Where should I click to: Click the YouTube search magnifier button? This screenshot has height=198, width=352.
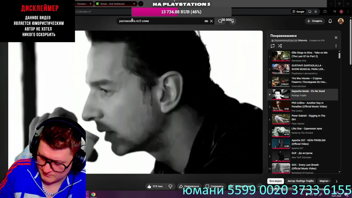pos(220,21)
